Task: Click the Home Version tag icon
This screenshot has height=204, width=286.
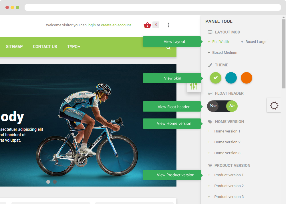Action: click(210, 122)
